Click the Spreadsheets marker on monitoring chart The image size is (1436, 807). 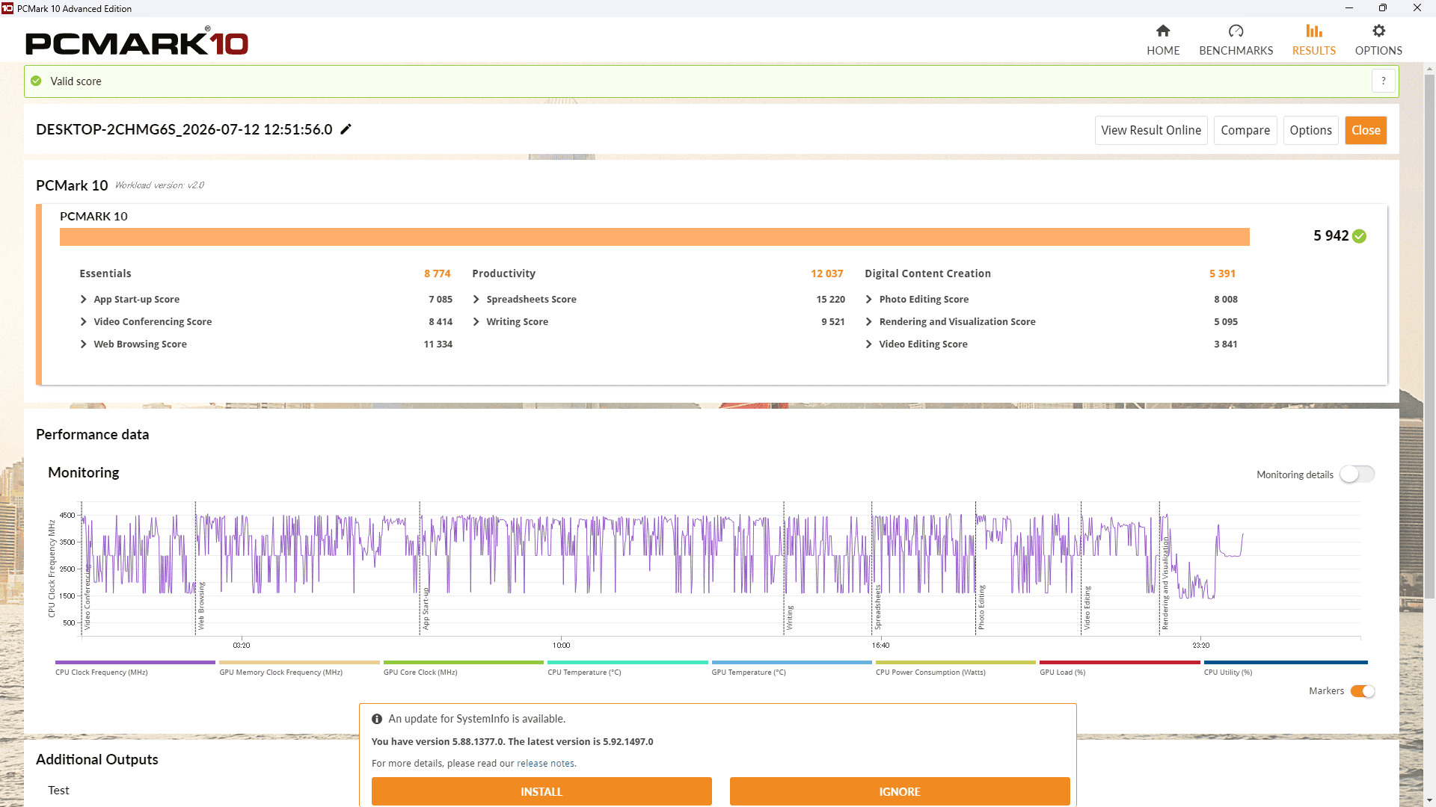pos(877,607)
